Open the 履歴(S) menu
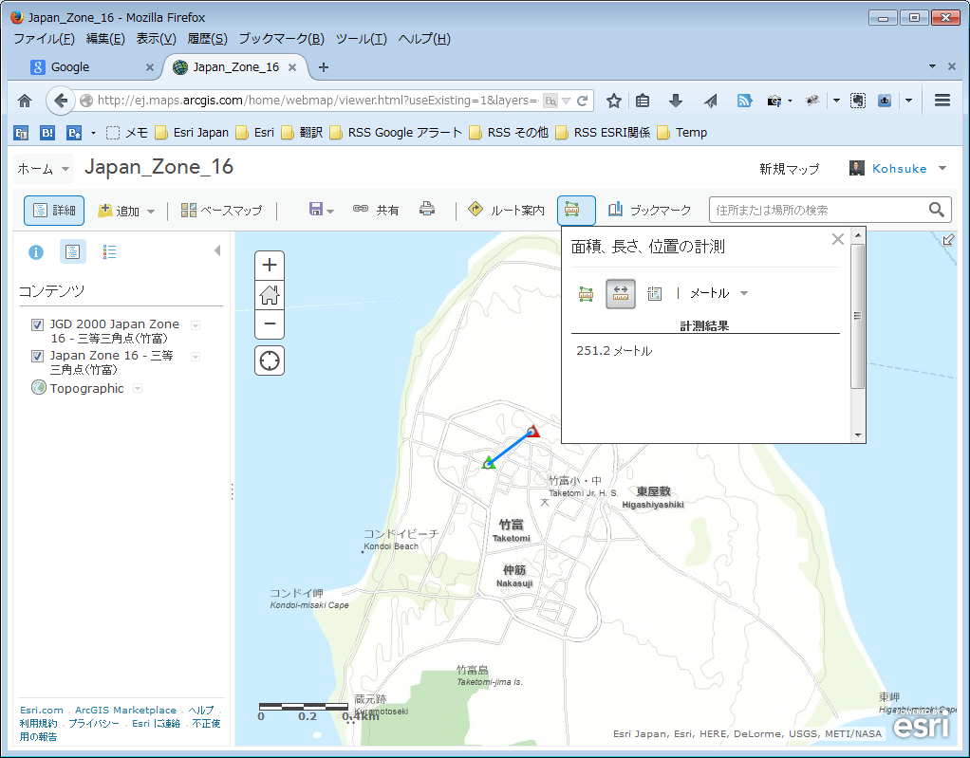The width and height of the screenshot is (970, 758). 207,39
